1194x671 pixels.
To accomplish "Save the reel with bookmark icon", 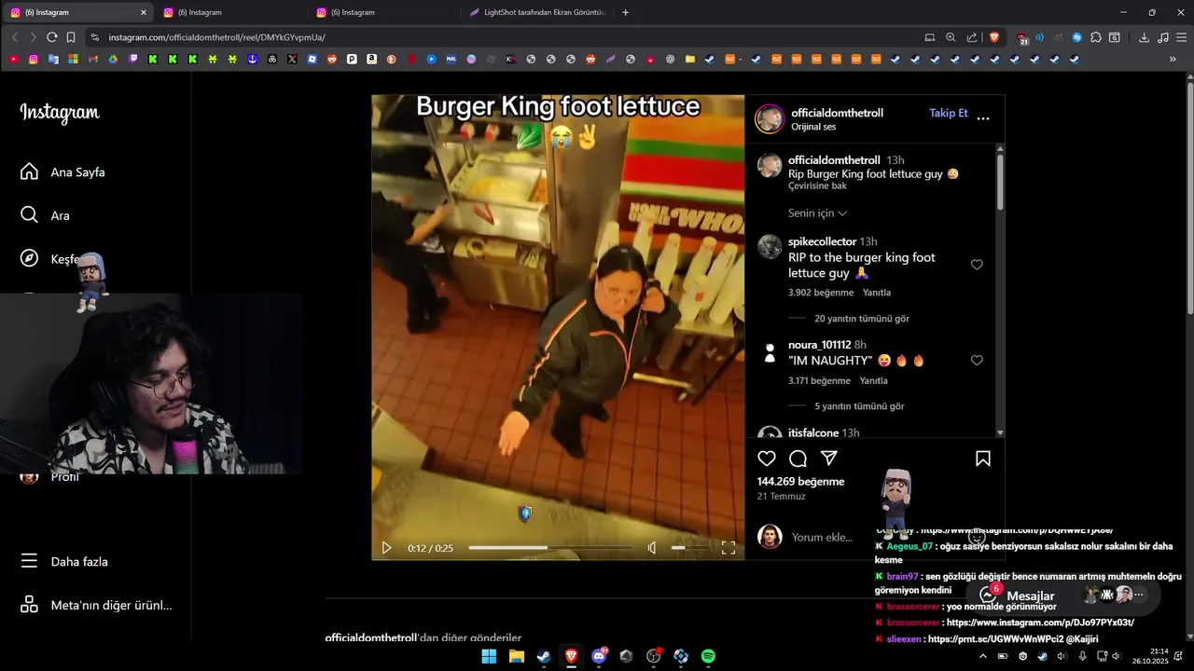I will pyautogui.click(x=982, y=458).
